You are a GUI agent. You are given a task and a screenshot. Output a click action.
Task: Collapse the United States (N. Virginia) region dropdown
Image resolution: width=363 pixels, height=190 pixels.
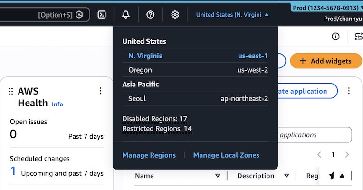tap(232, 15)
